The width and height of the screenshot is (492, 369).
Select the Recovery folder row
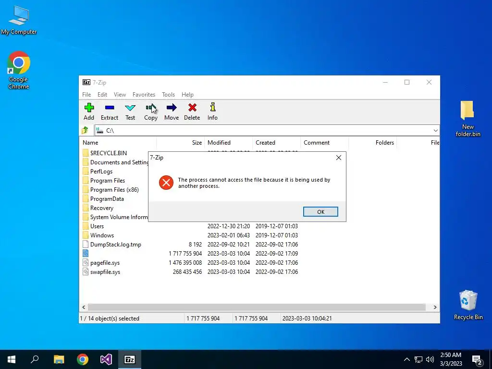point(115,208)
